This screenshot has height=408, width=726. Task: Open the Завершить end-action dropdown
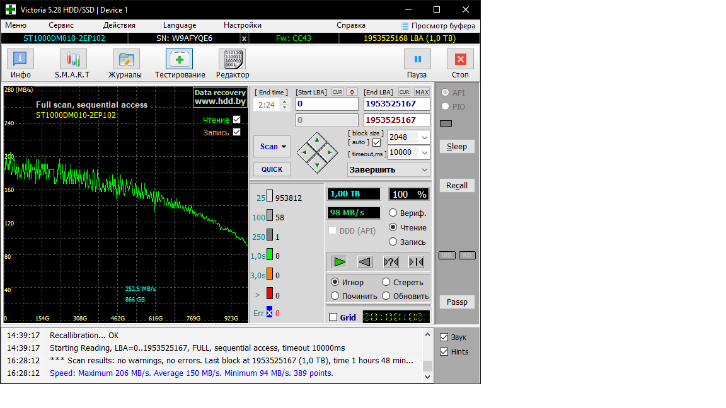click(x=388, y=170)
